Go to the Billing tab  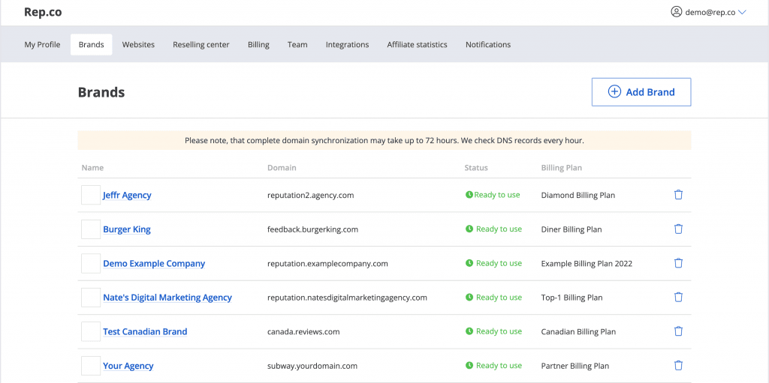(x=258, y=44)
